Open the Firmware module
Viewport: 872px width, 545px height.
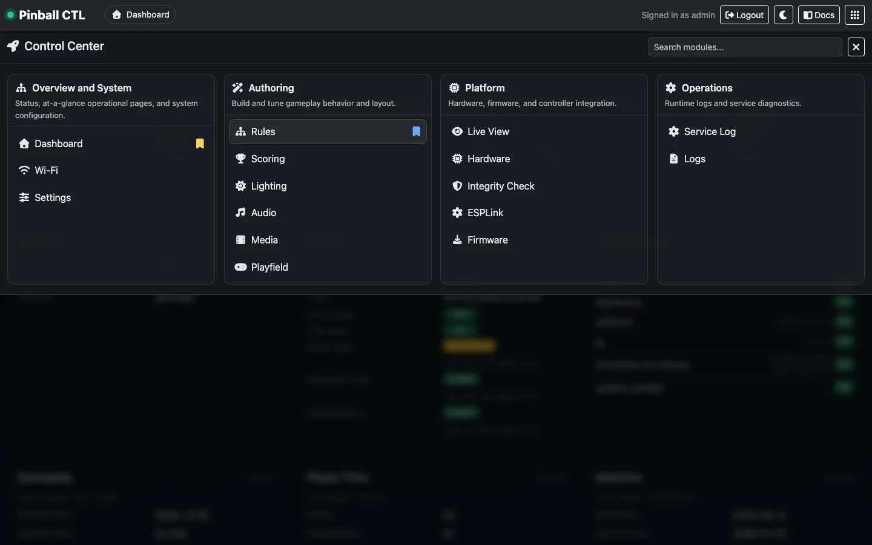pos(487,240)
